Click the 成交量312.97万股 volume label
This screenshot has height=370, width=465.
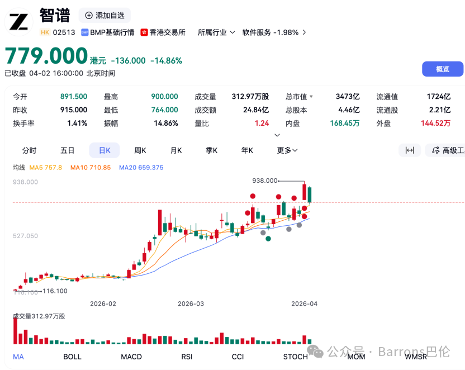(x=39, y=316)
